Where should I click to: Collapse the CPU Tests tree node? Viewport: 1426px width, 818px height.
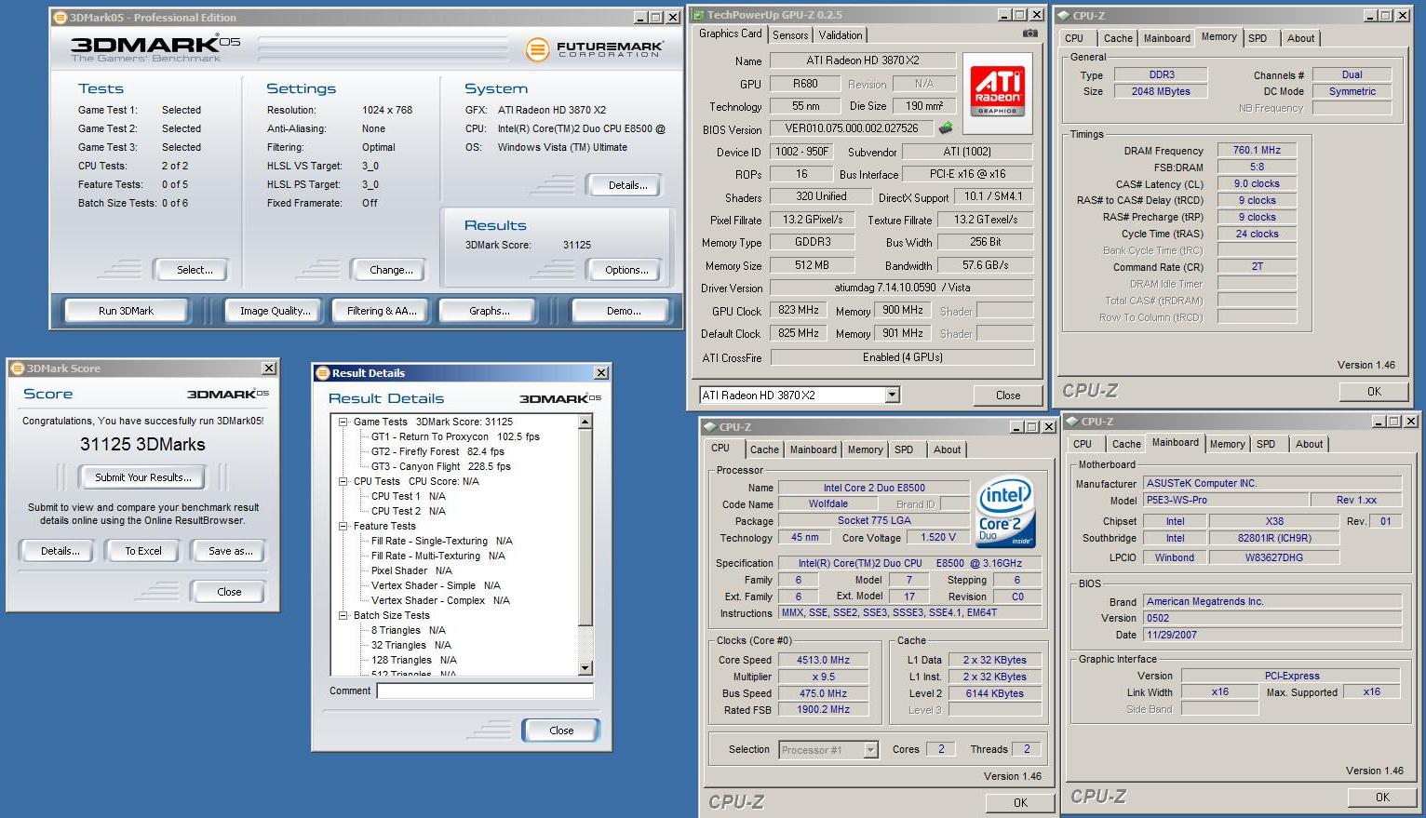343,481
